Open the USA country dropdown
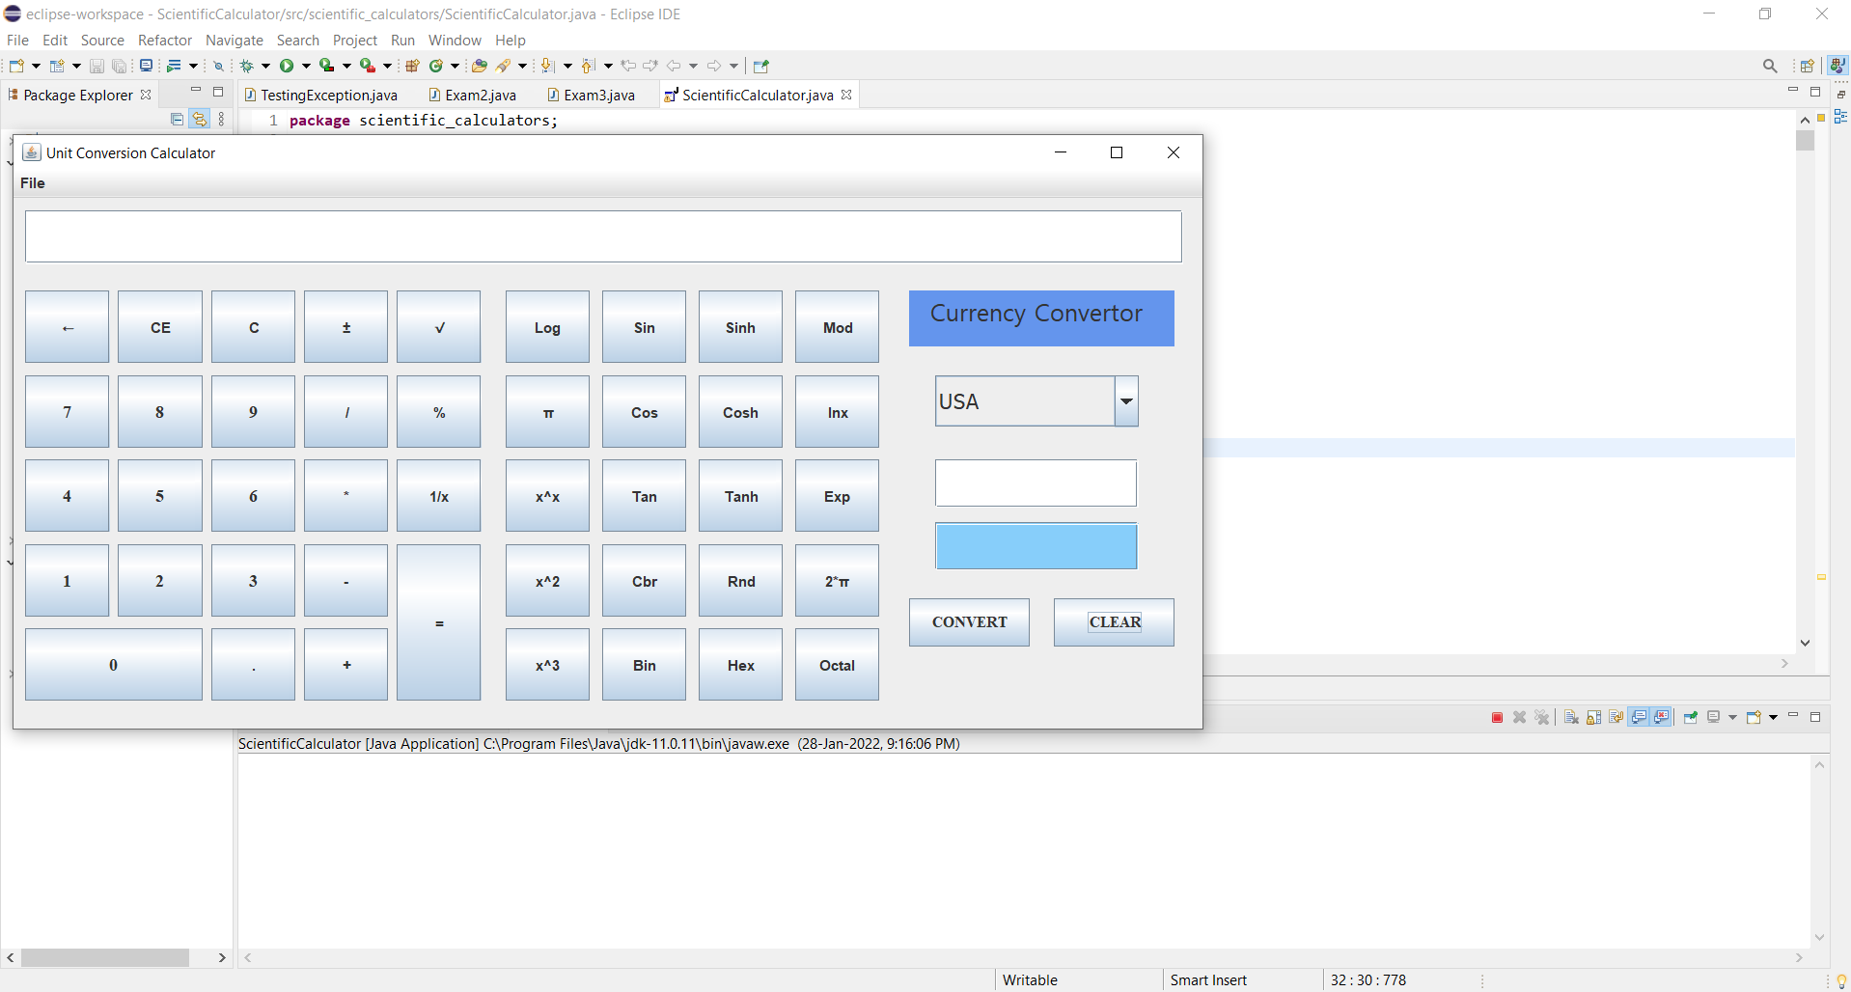 (1126, 400)
